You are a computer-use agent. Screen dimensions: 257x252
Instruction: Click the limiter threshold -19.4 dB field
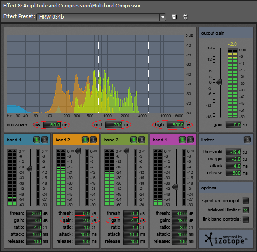[233, 152]
